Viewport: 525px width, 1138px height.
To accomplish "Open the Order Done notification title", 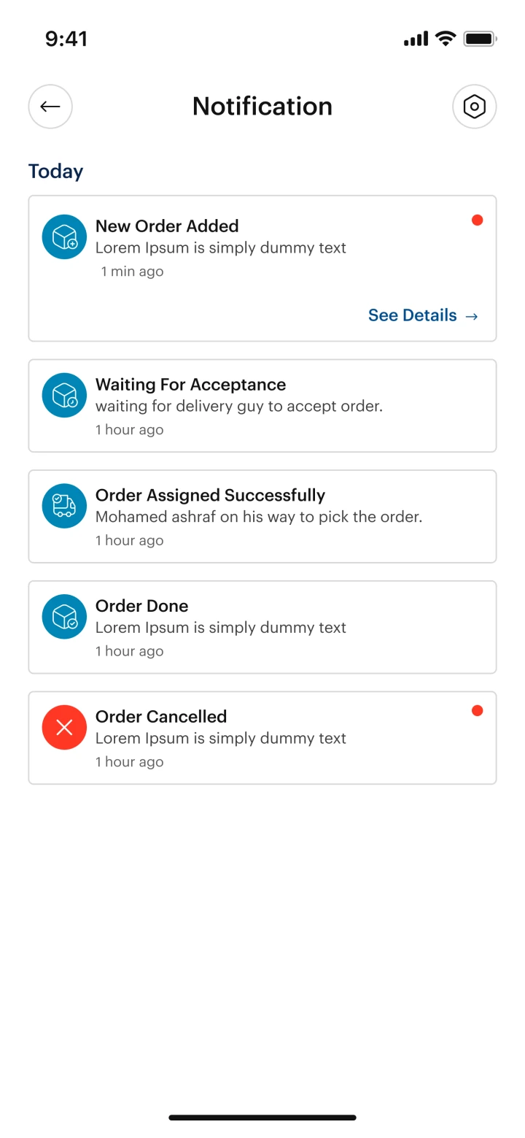I will (x=141, y=606).
